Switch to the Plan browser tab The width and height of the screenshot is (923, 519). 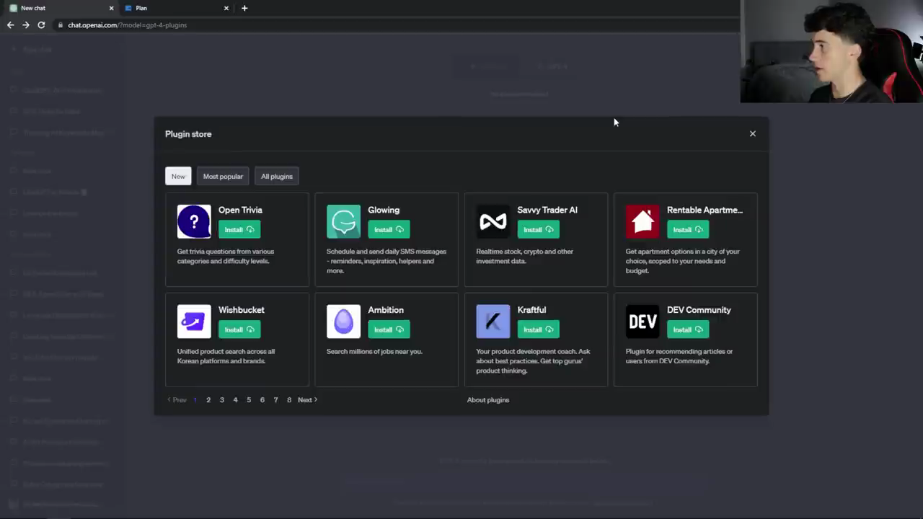[175, 8]
